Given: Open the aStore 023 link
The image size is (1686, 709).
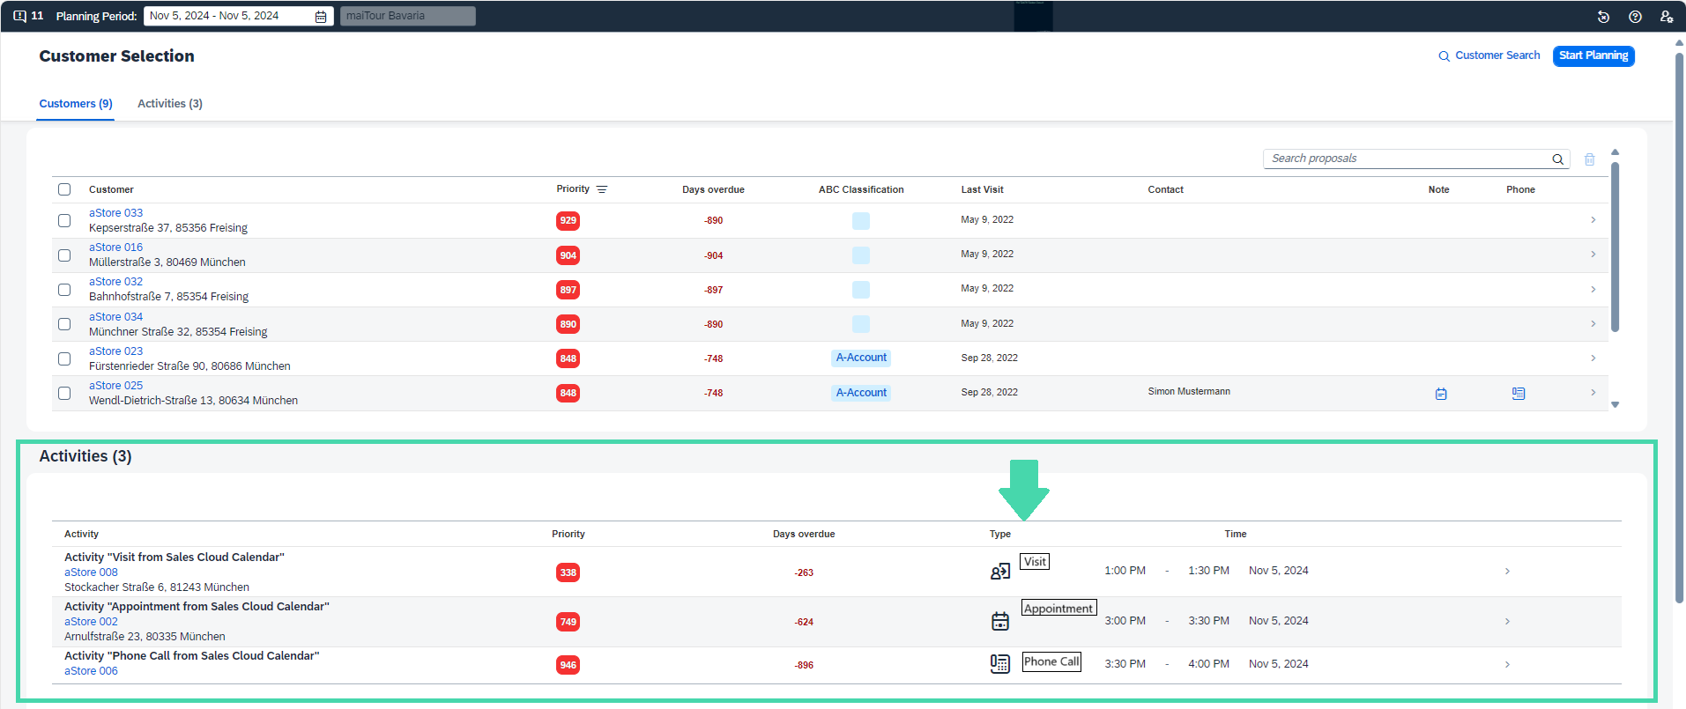Looking at the screenshot, I should click(115, 351).
